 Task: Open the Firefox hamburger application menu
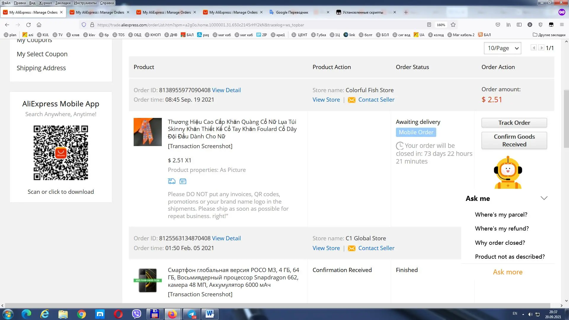click(562, 25)
